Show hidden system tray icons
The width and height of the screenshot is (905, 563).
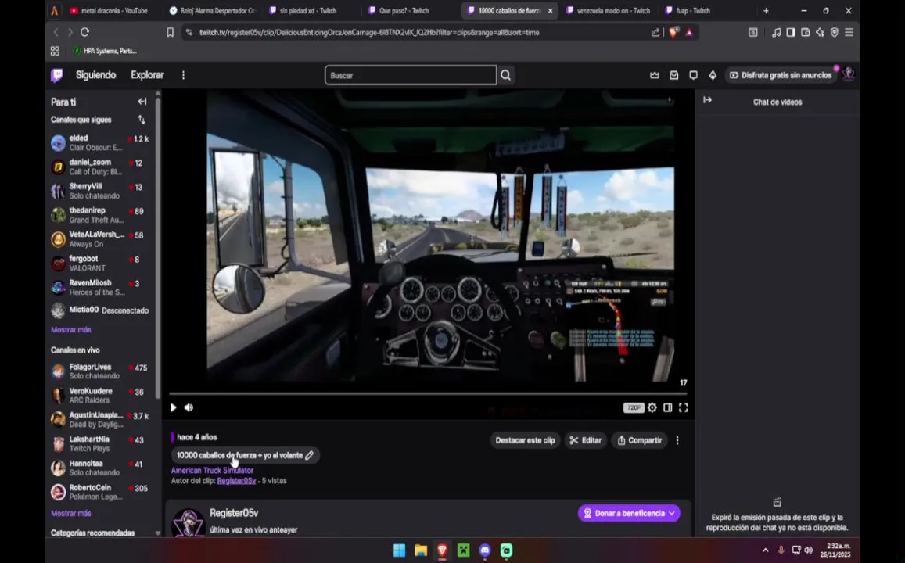pos(765,550)
